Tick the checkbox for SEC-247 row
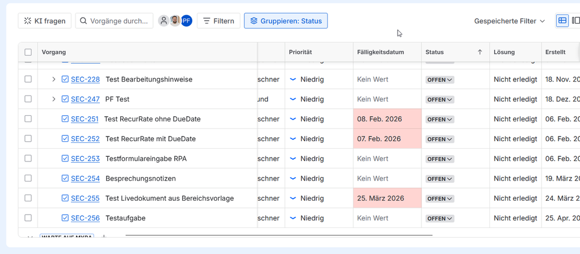 pyautogui.click(x=28, y=99)
